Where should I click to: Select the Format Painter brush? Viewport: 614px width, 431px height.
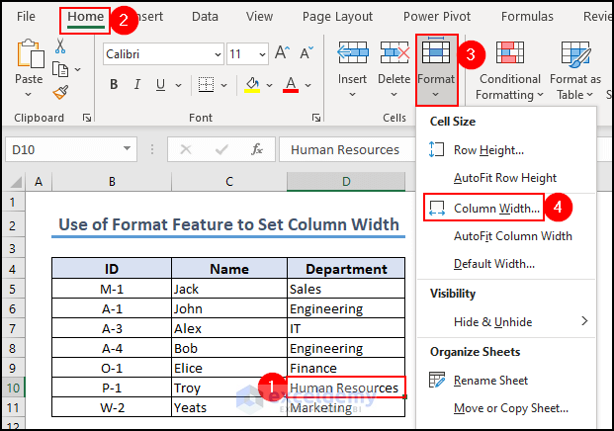click(59, 92)
